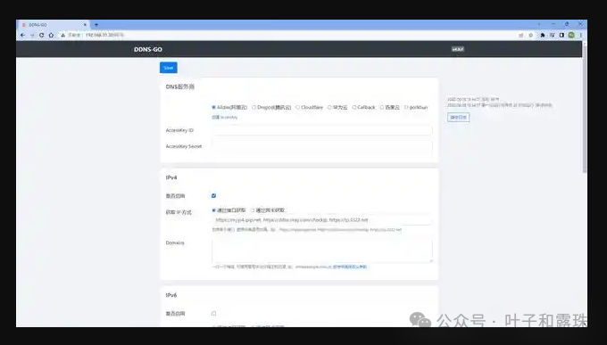Open a new tab with plus icon
The height and width of the screenshot is (345, 607).
[96, 25]
